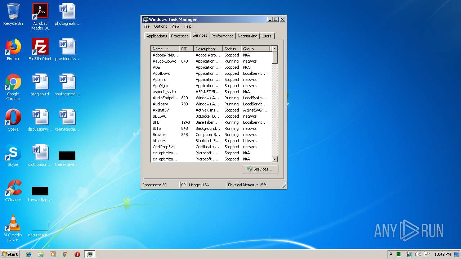Switch to the Performance tab
Image resolution: width=461 pixels, height=259 pixels.
(x=222, y=36)
